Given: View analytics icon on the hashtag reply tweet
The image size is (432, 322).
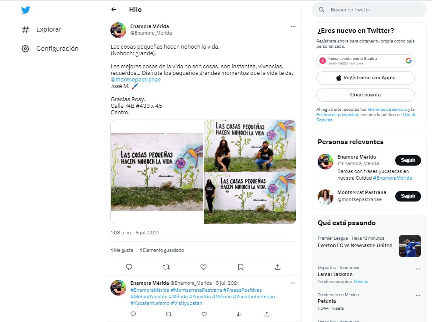Looking at the screenshot, I should (x=239, y=314).
